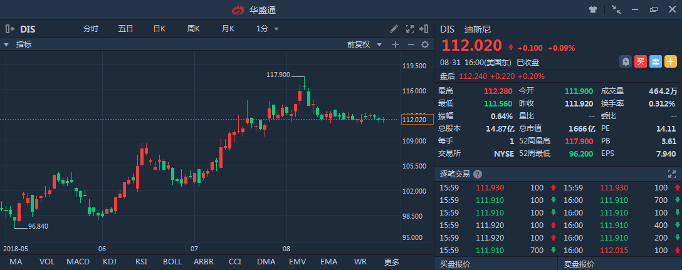The height and width of the screenshot is (270, 682).
Task: Switch to 分时 intraday tab
Action: point(91,29)
